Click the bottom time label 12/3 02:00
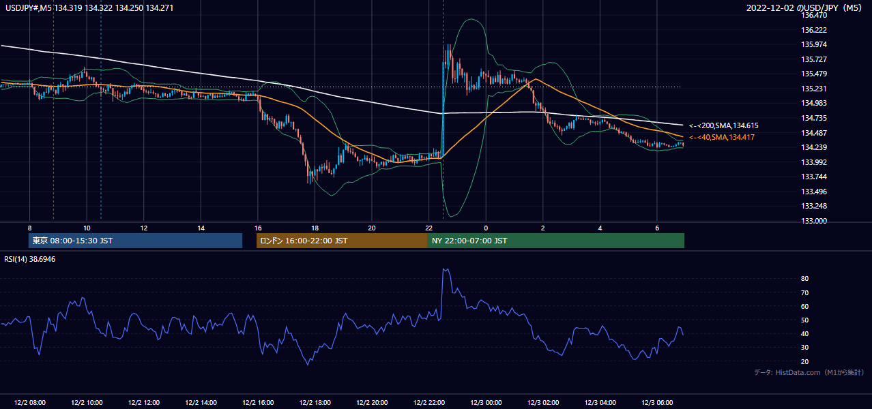This screenshot has width=872, height=409. pyautogui.click(x=543, y=403)
